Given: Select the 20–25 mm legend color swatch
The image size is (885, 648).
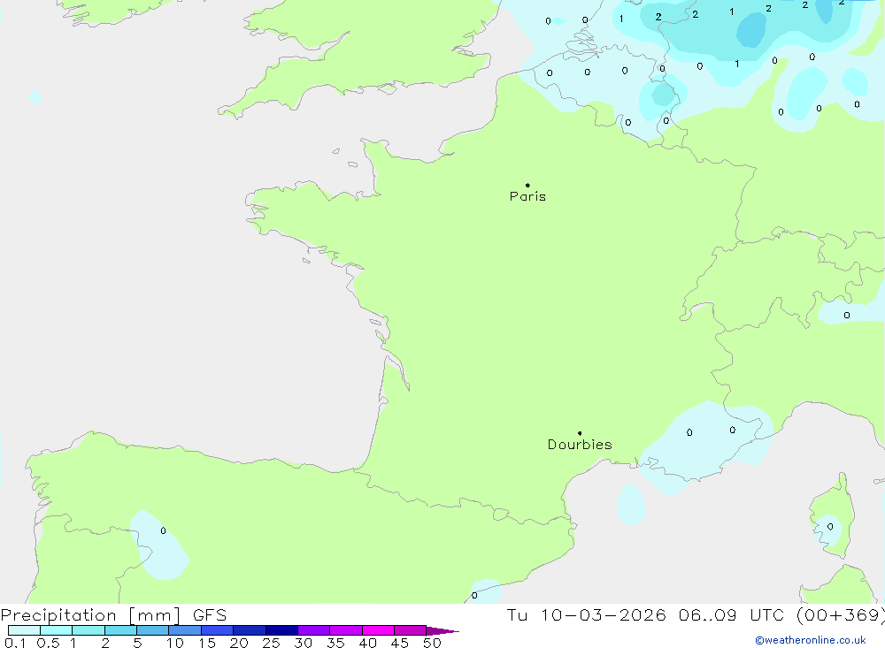Looking at the screenshot, I should click(250, 630).
